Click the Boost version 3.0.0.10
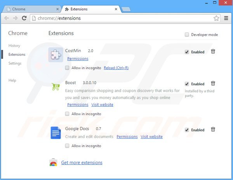The image size is (233, 180). 89,83
